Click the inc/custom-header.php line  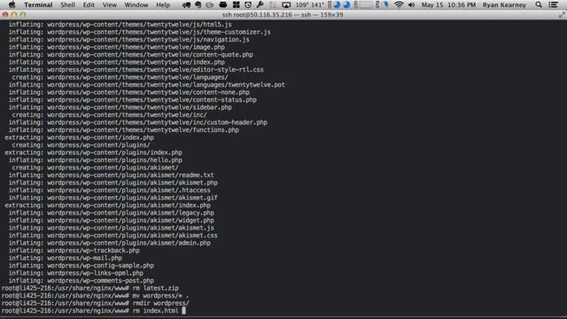tap(138, 122)
